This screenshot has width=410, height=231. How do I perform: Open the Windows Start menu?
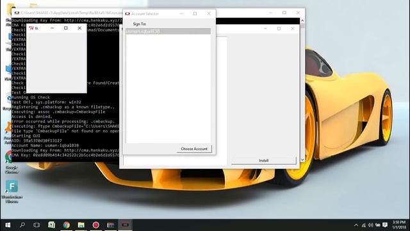pos(8,225)
